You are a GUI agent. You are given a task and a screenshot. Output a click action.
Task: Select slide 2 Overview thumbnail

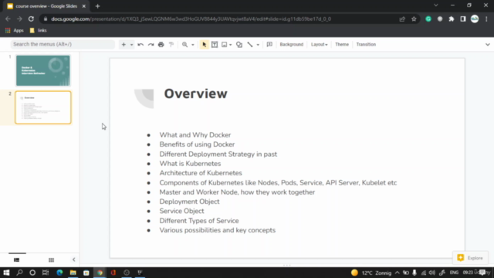pyautogui.click(x=43, y=107)
